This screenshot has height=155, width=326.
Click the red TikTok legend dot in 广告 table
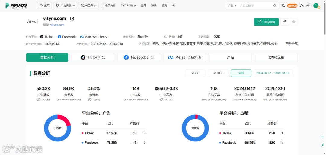pyautogui.click(x=82, y=133)
